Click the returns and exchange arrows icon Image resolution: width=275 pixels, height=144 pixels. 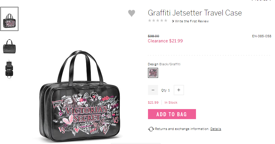151,129
